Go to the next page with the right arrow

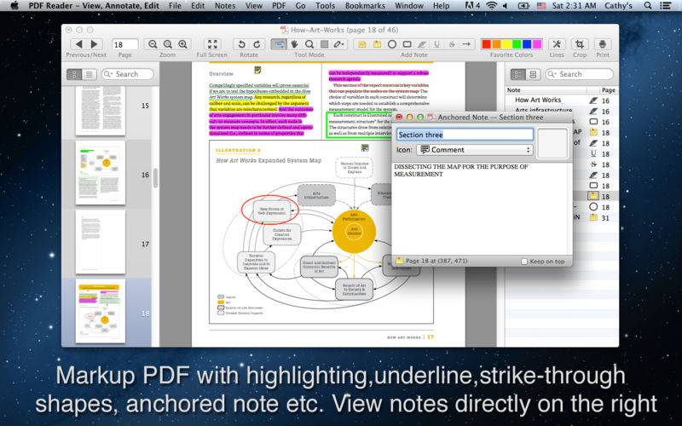[x=94, y=44]
